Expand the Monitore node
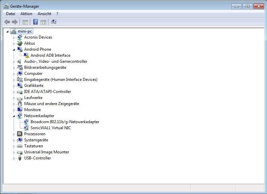The width and height of the screenshot is (267, 194). tap(14, 110)
